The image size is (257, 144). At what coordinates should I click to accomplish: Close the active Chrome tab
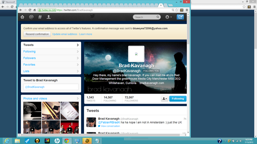(161, 5)
